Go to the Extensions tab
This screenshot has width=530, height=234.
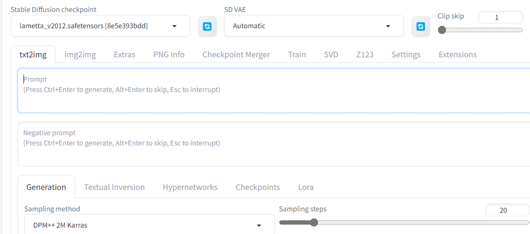pos(458,54)
